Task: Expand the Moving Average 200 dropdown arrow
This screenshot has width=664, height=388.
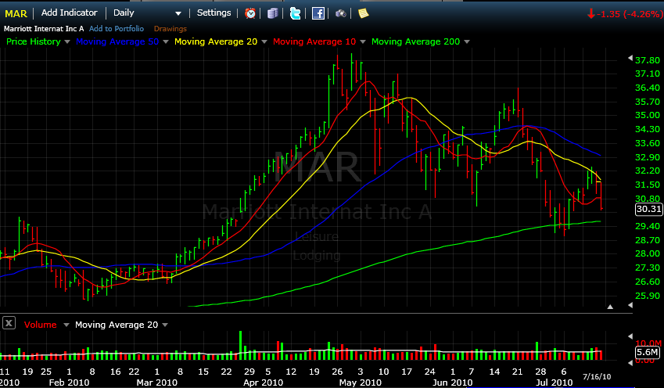Action: click(467, 42)
